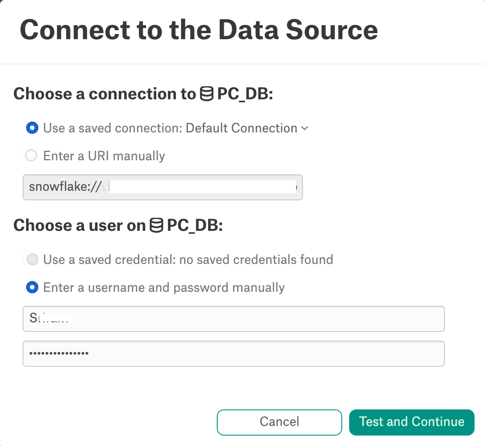
Task: Click the 'Use a saved connection:' label text
Action: click(x=113, y=128)
